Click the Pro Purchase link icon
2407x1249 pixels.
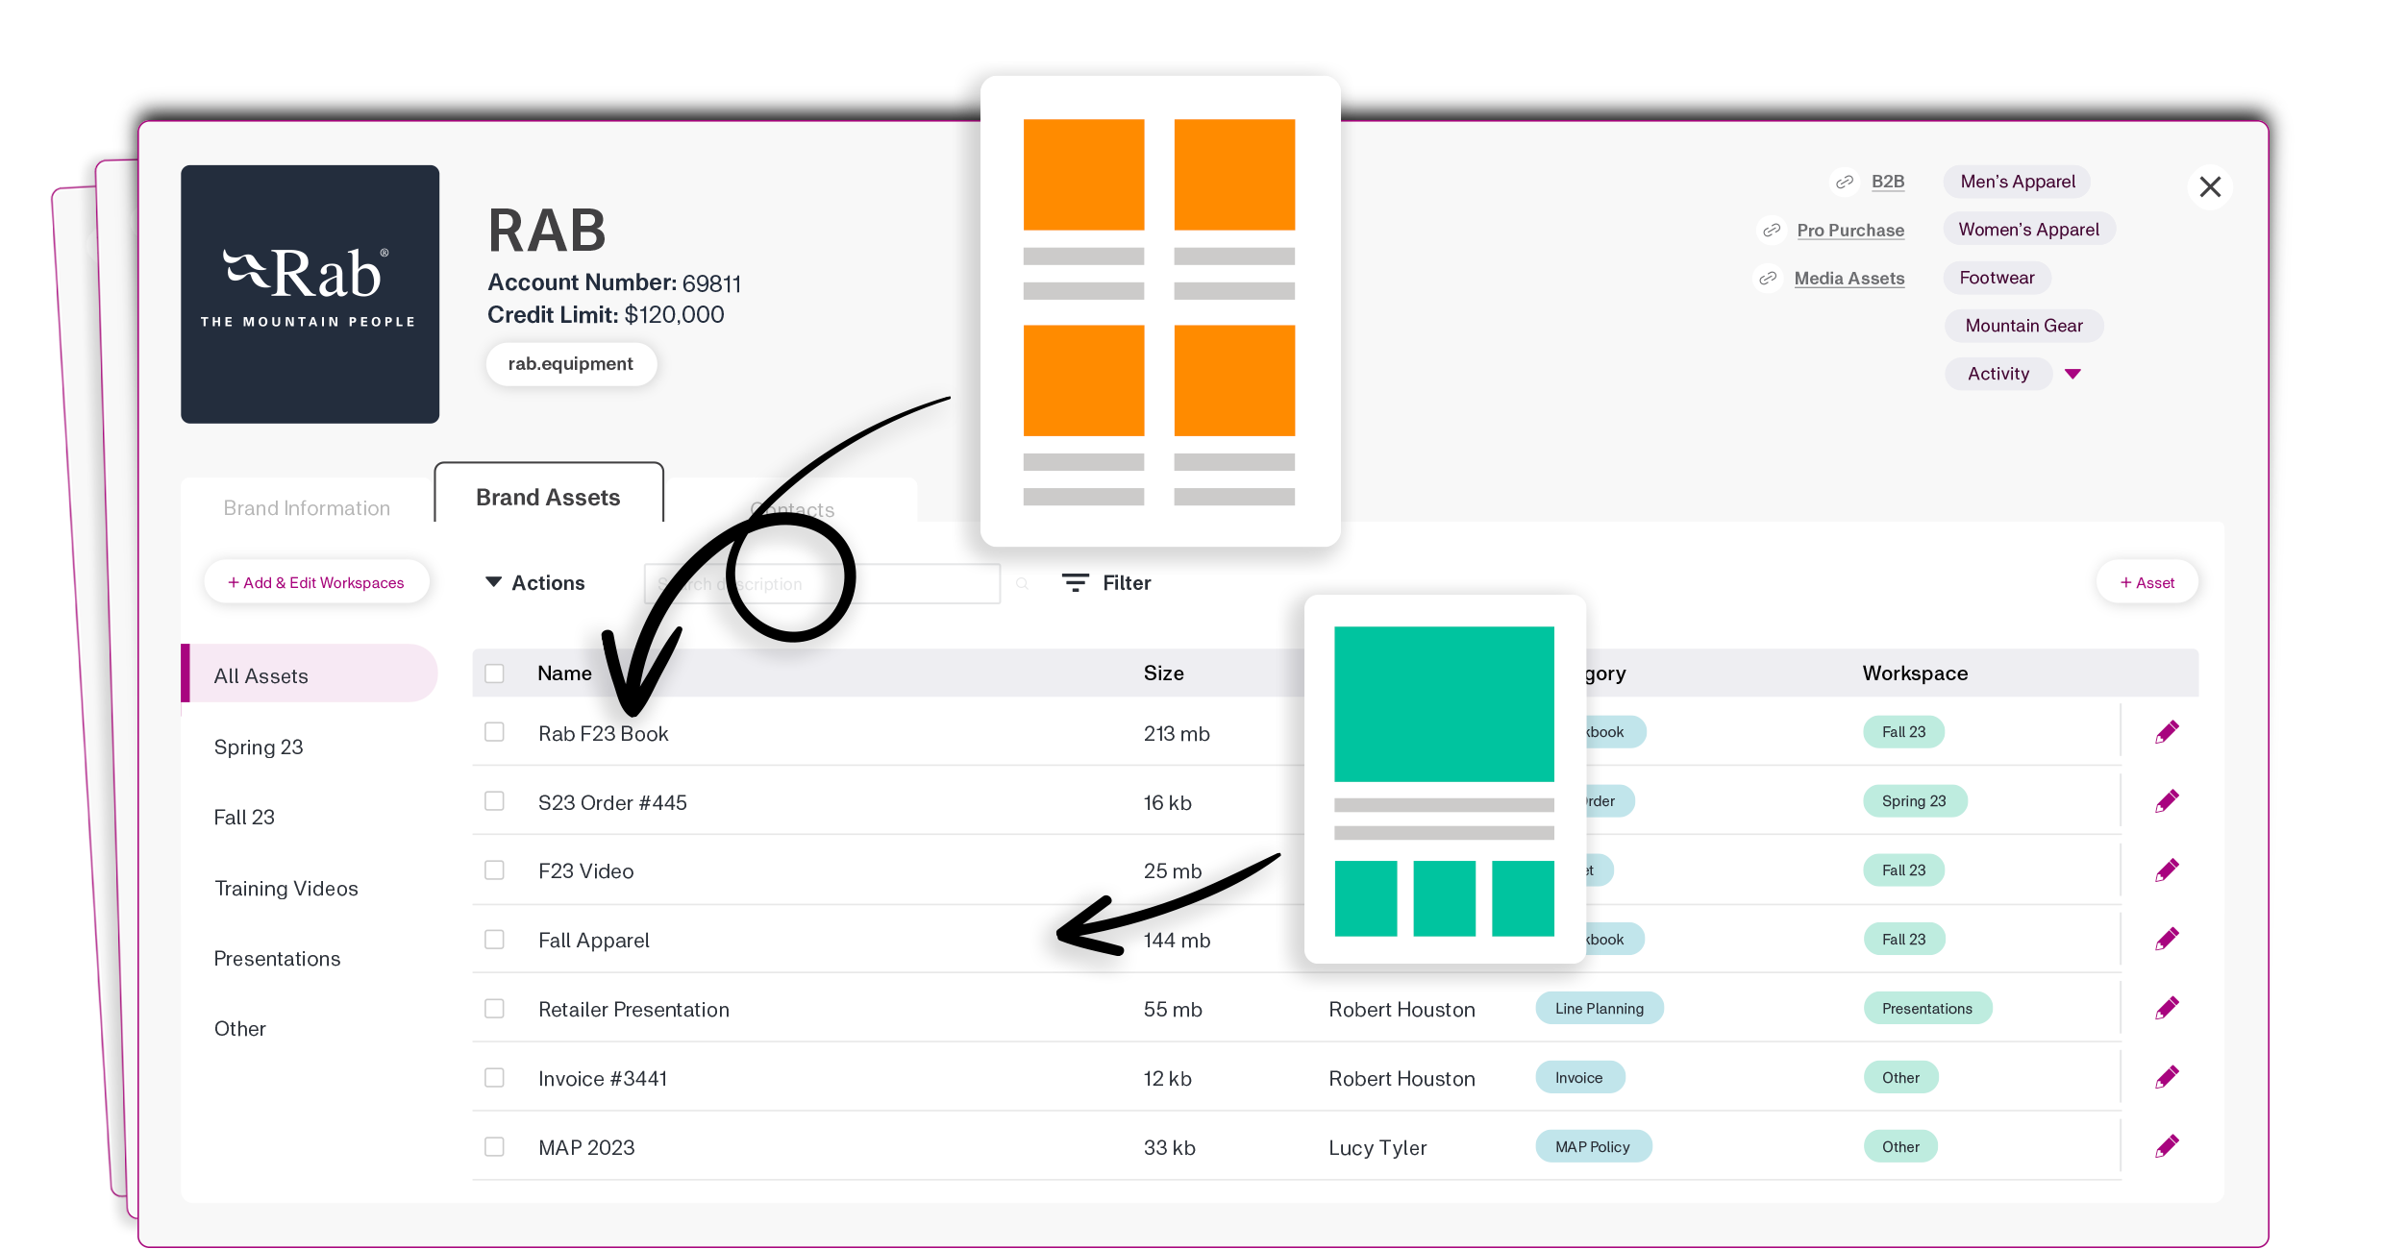point(1774,229)
